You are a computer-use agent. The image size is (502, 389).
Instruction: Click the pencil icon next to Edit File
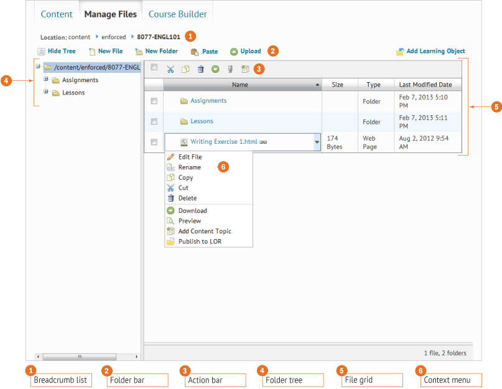coord(170,157)
